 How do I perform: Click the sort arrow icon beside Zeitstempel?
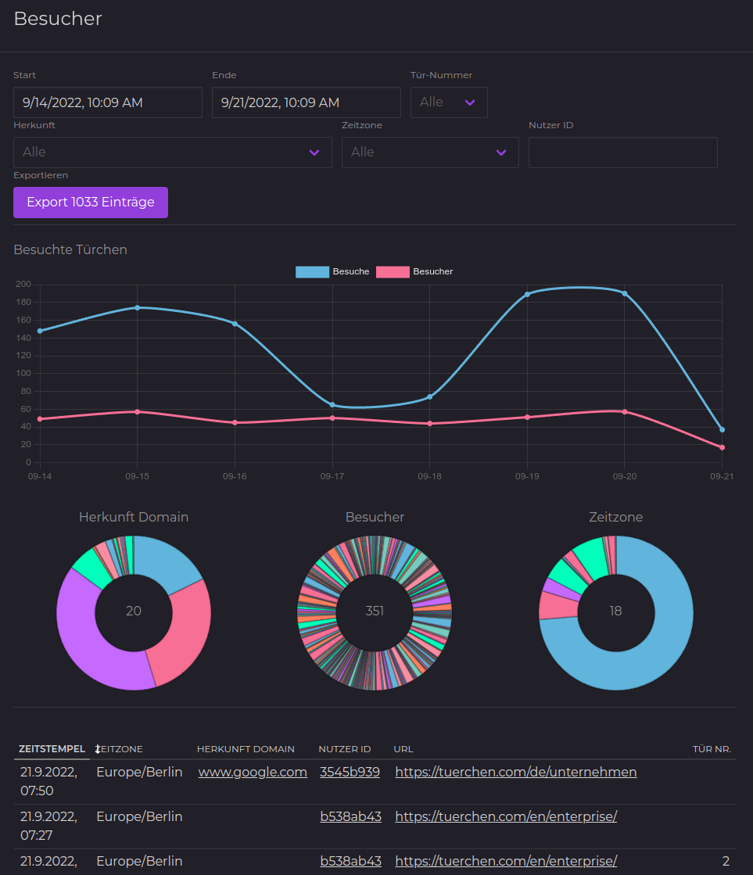coord(98,749)
